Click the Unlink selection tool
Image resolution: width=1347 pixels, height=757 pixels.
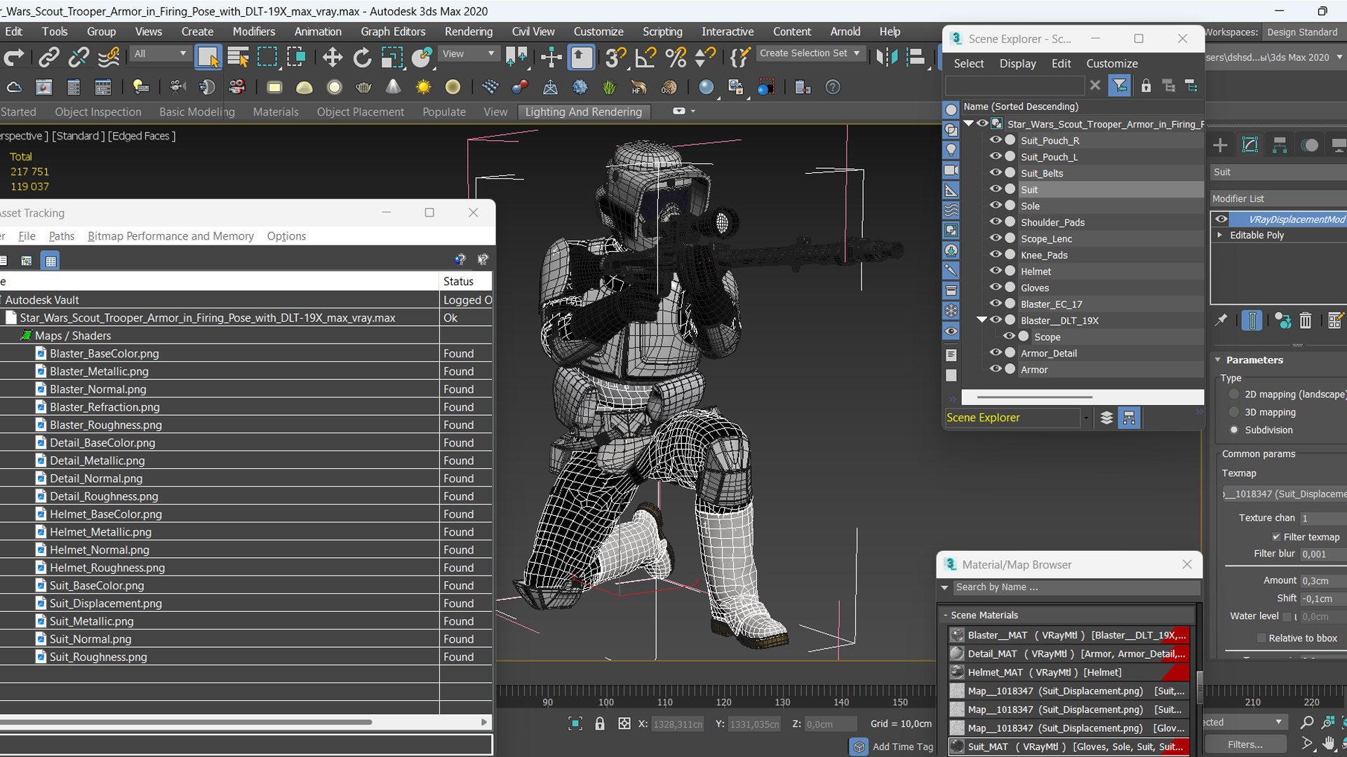pos(78,57)
